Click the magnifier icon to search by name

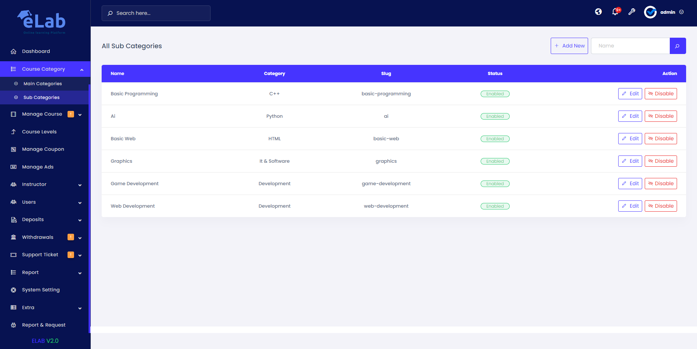[677, 46]
